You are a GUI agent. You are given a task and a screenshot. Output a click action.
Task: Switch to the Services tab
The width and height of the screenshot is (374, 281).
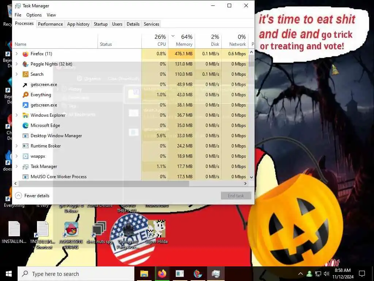tap(152, 24)
